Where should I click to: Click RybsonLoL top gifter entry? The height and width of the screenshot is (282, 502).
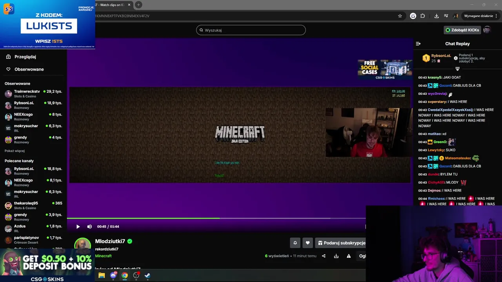pyautogui.click(x=437, y=58)
